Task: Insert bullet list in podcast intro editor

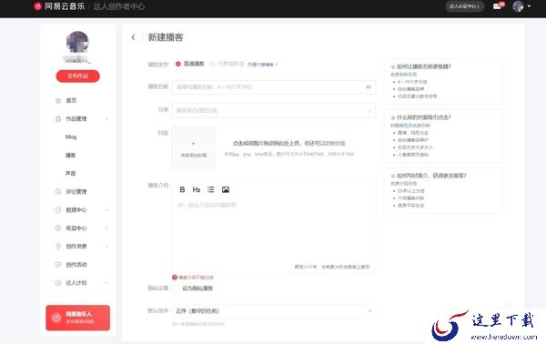Action: point(211,189)
